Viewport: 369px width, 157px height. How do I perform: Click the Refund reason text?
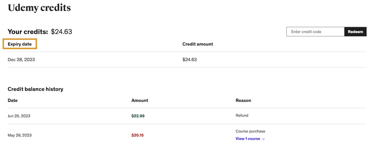point(242,115)
